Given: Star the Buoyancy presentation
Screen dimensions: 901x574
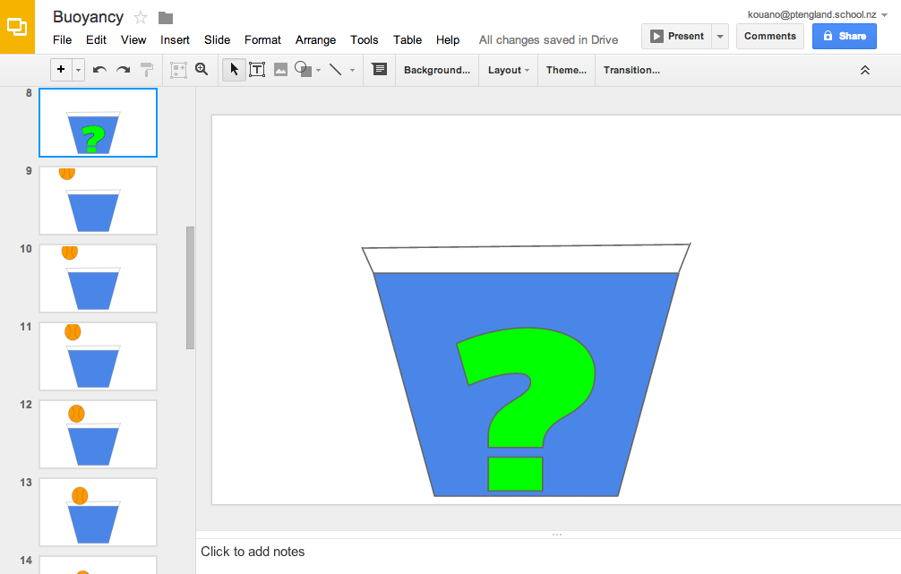Looking at the screenshot, I should click(141, 18).
